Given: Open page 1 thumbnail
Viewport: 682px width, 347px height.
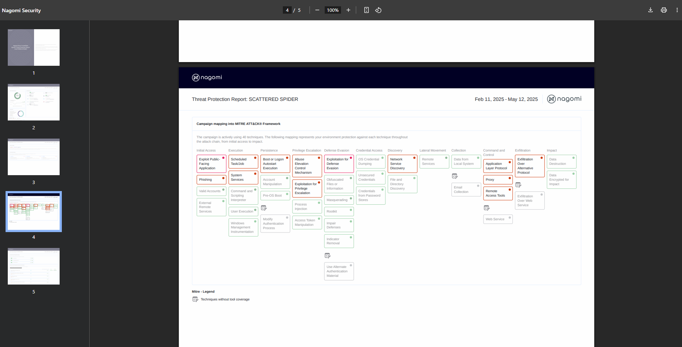Looking at the screenshot, I should (x=34, y=47).
